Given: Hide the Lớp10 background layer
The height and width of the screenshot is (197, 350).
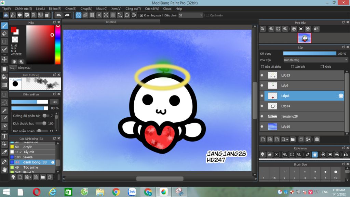Looking at the screenshot, I should (x=262, y=127).
